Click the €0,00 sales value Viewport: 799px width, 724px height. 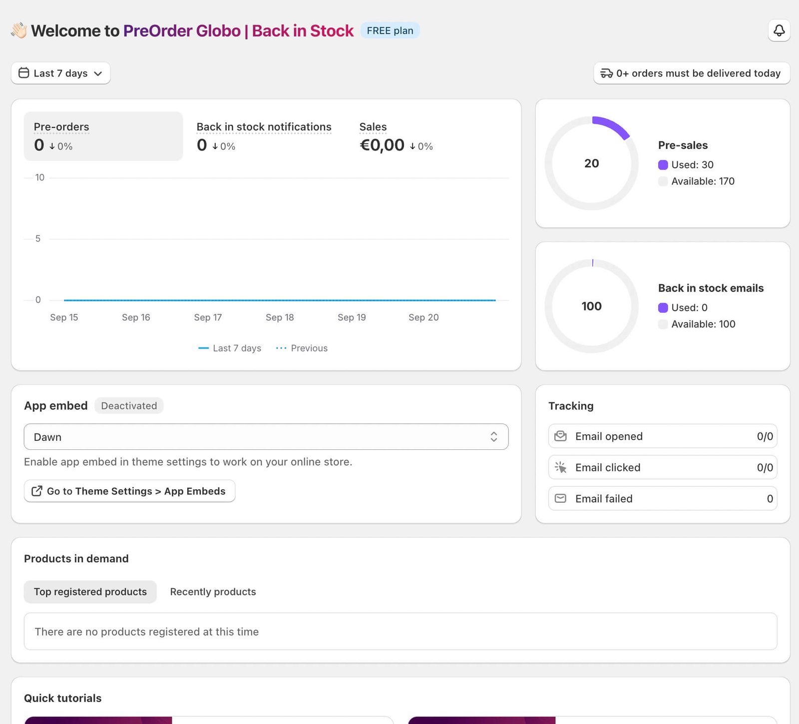[x=382, y=145]
